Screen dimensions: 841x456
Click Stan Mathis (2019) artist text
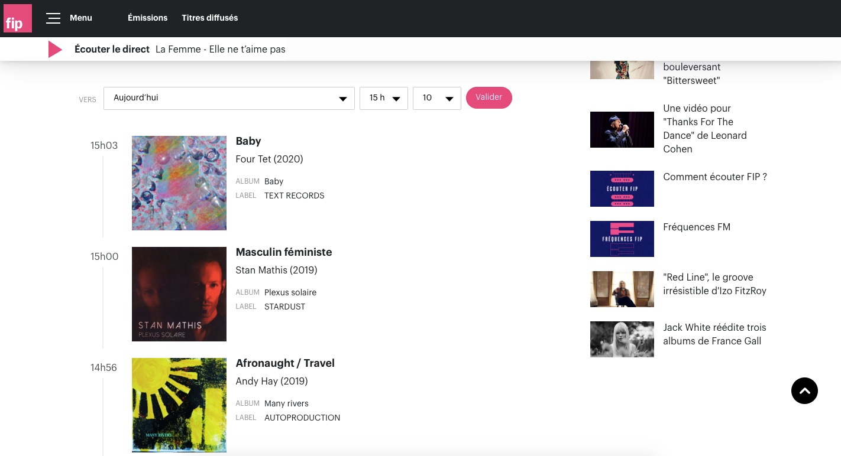point(276,270)
